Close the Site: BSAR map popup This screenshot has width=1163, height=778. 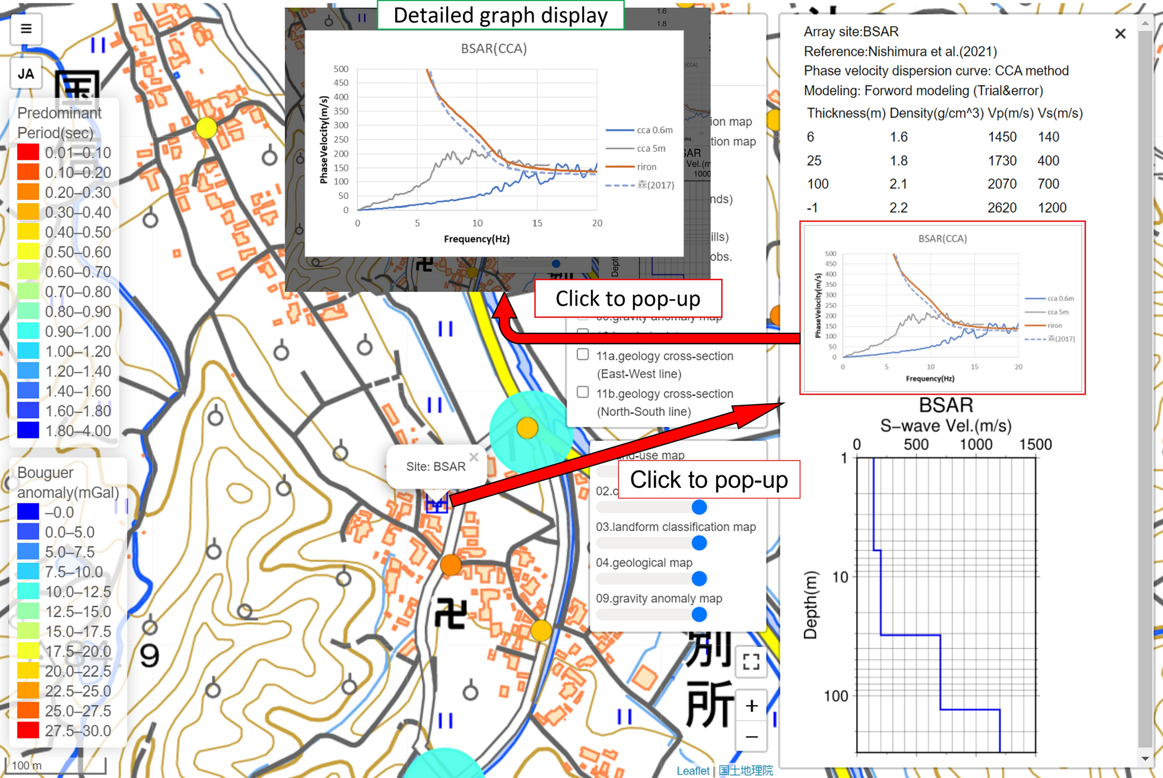pyautogui.click(x=474, y=457)
